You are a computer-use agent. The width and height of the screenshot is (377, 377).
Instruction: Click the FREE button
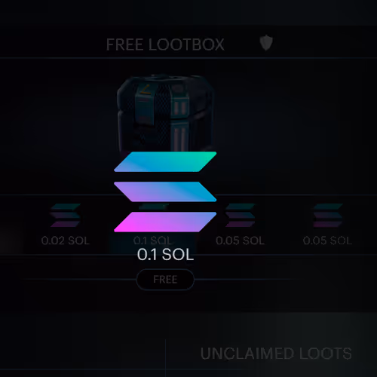click(x=165, y=280)
